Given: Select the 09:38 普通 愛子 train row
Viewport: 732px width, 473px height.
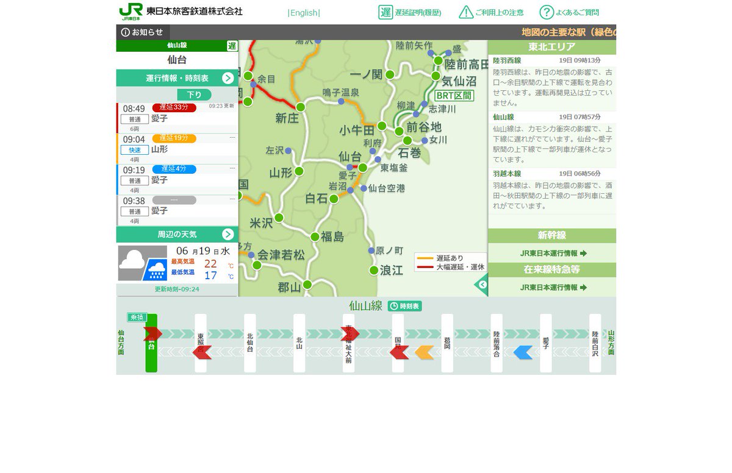Looking at the screenshot, I should click(178, 210).
